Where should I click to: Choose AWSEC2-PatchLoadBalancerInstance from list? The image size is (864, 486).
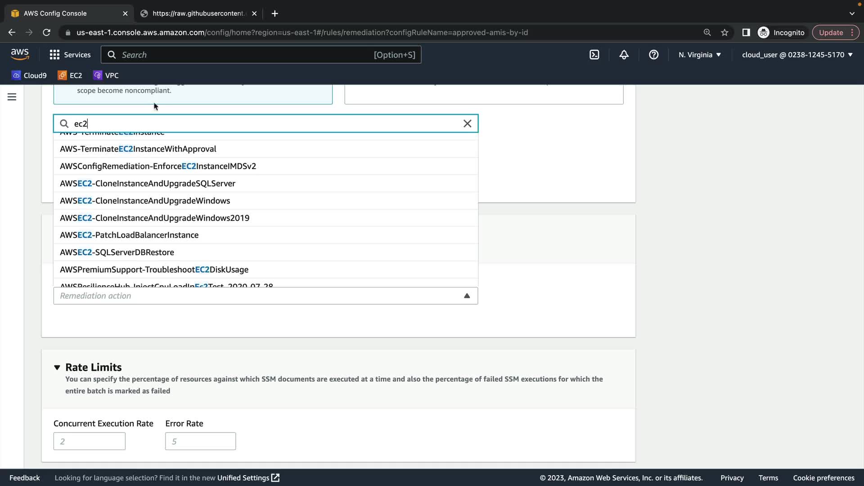pyautogui.click(x=129, y=235)
